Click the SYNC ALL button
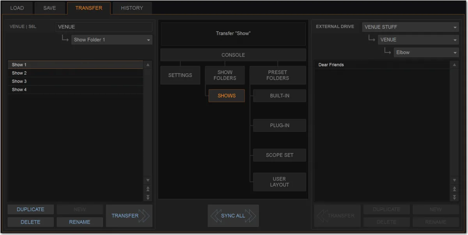The height and width of the screenshot is (235, 468). click(x=233, y=216)
